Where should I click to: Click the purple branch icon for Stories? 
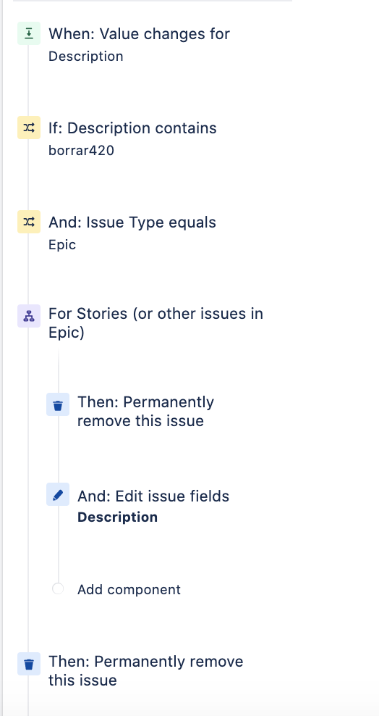coord(29,316)
